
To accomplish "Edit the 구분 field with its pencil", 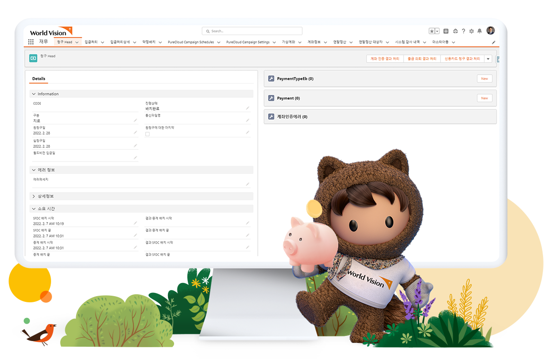I will [135, 120].
